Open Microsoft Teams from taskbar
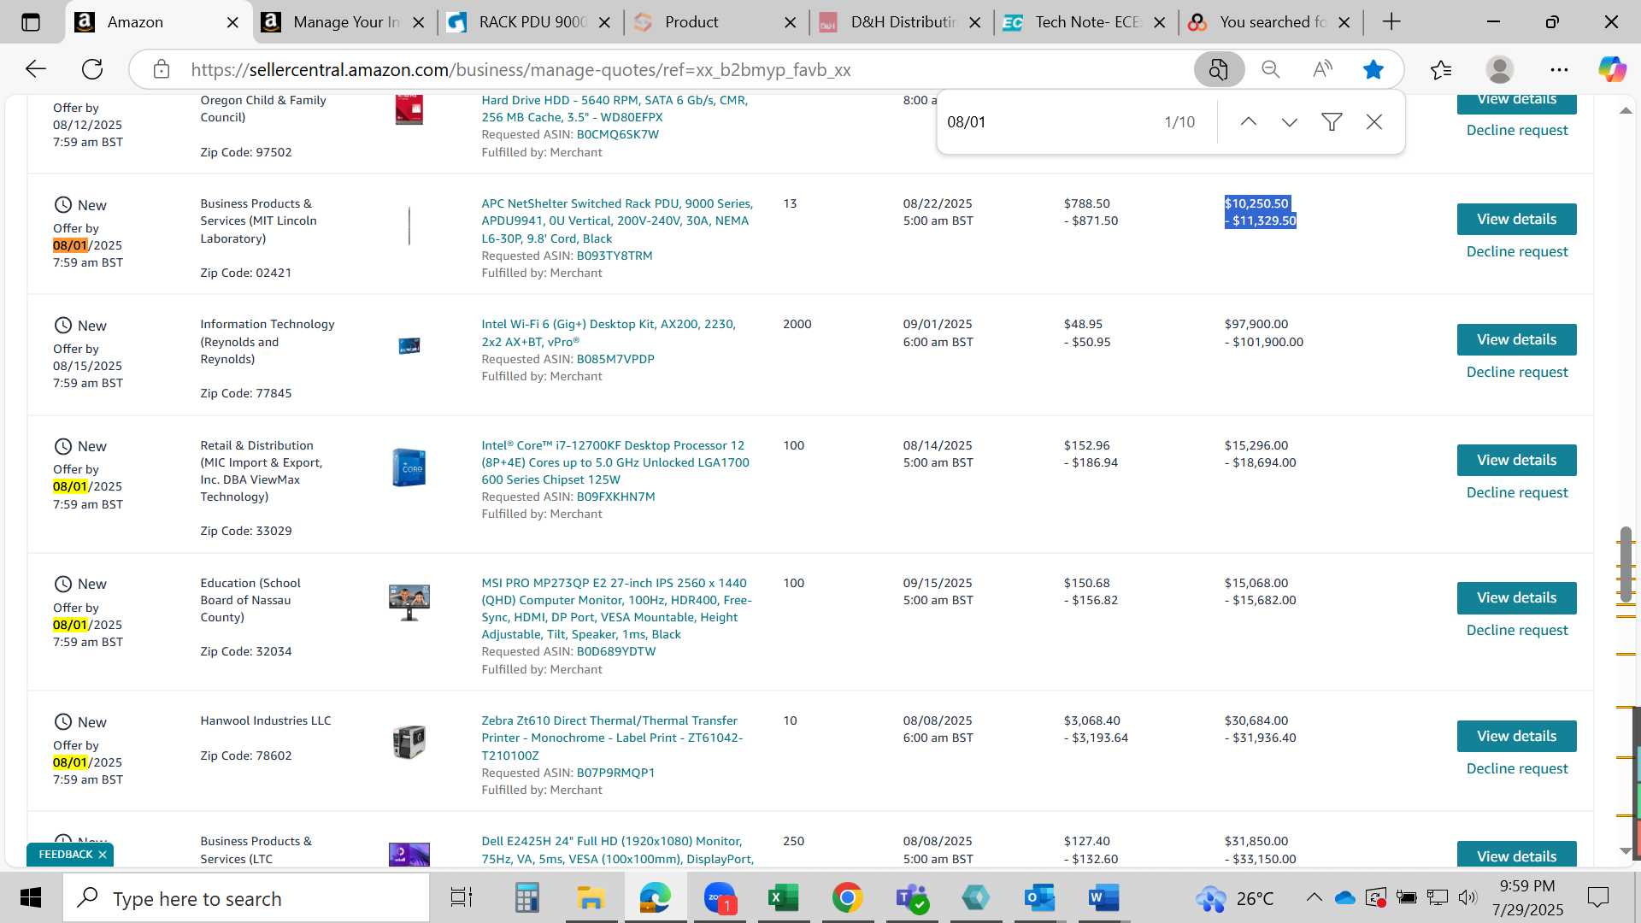 [912, 897]
